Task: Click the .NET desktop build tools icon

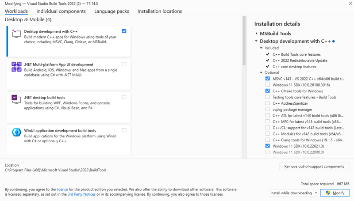Action: pyautogui.click(x=16, y=100)
